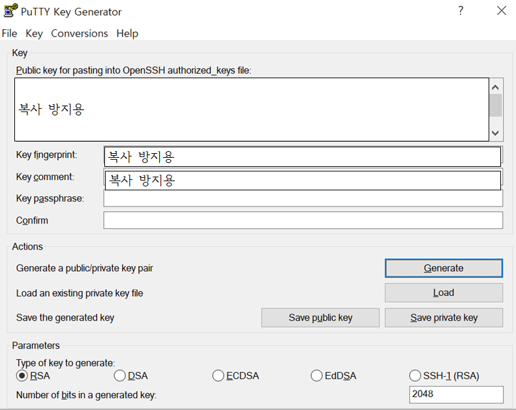
Task: Click 'Save the generated key' text
Action: [65, 317]
